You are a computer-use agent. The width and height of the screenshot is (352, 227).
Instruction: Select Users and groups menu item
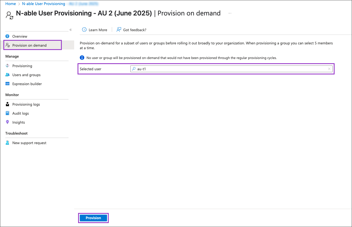click(x=26, y=75)
